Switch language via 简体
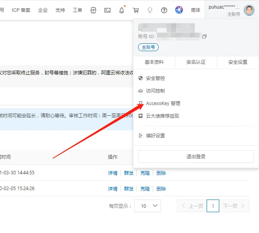 pyautogui.click(x=196, y=10)
